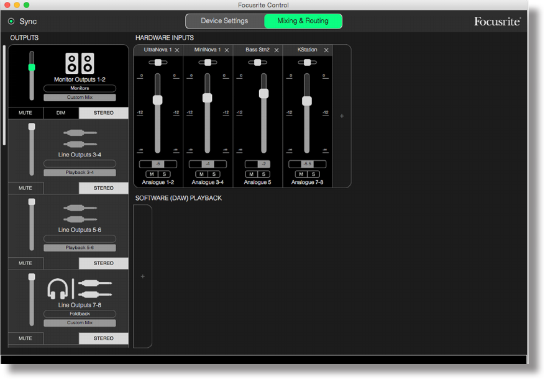Open the Playback 3-4 source dropdown

80,173
